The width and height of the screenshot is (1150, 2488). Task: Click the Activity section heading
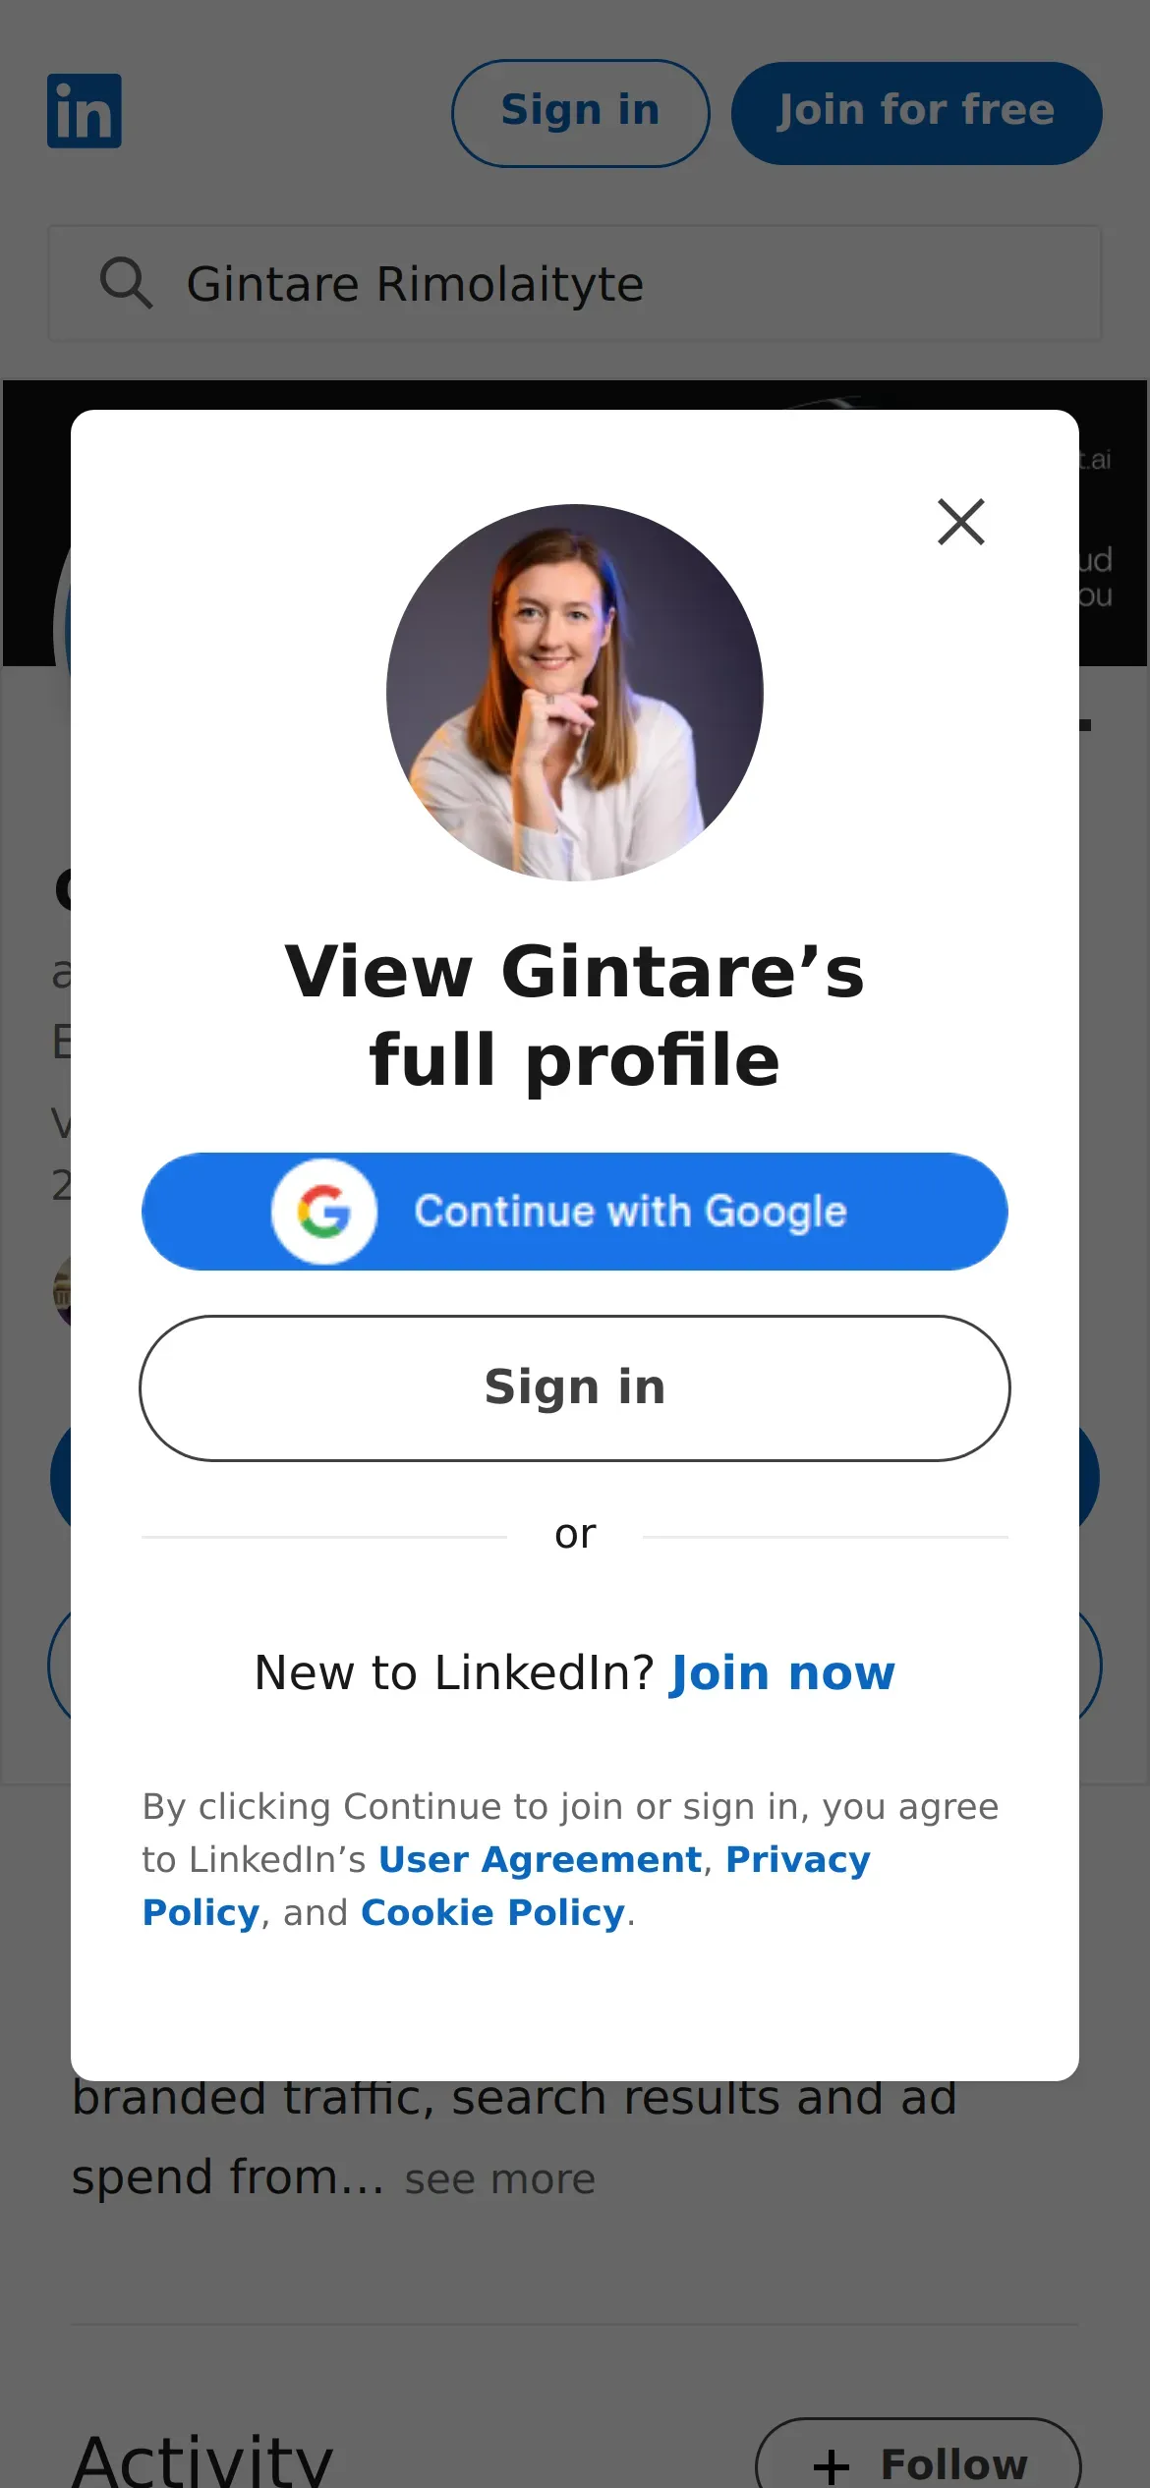coord(202,2460)
